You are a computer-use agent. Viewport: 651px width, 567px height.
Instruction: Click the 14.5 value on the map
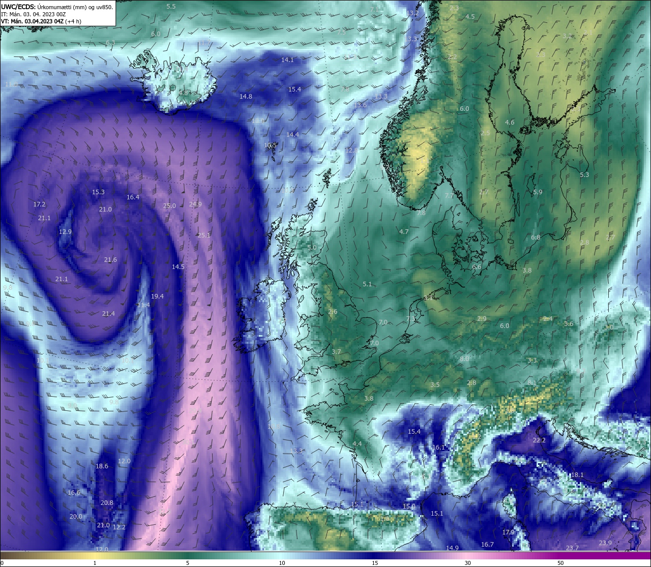178,267
